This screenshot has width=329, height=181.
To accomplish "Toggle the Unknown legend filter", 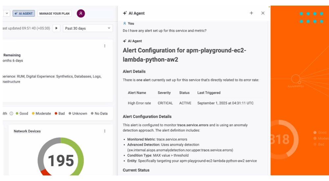I will [x=78, y=114].
